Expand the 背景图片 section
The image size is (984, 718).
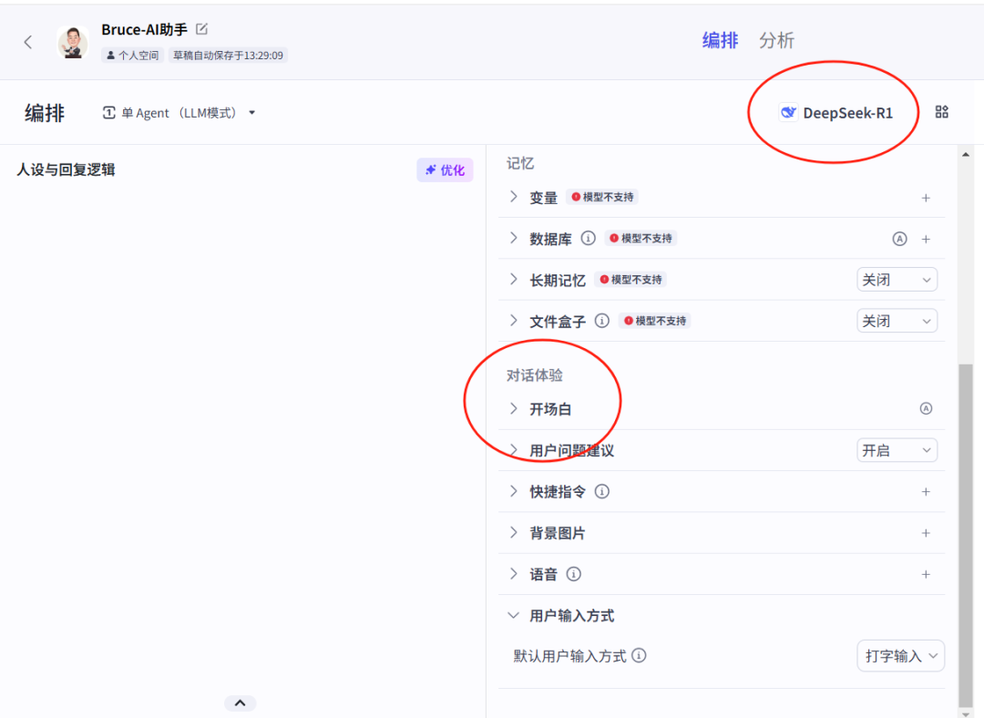[x=513, y=533]
